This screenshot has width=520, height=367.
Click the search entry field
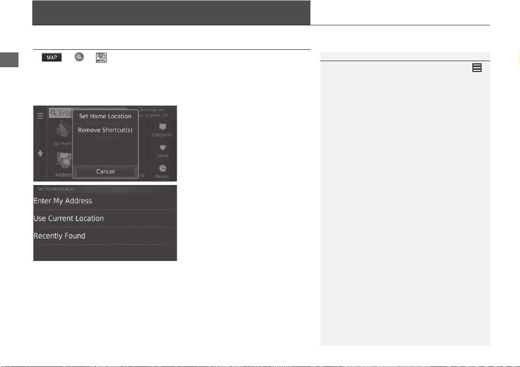click(60, 113)
